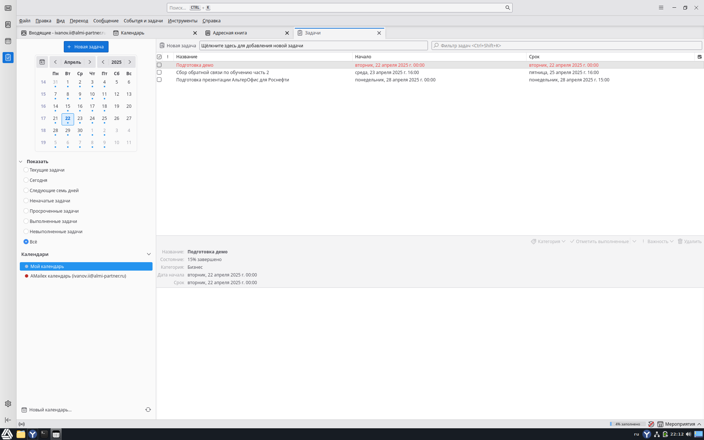Go to previous year in mini calendar

(x=103, y=62)
